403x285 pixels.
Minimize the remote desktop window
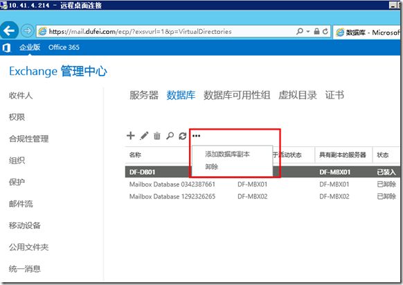coord(393,5)
